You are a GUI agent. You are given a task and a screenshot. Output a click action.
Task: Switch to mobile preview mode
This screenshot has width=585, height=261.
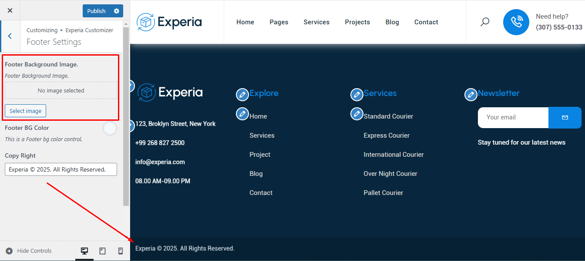click(121, 251)
